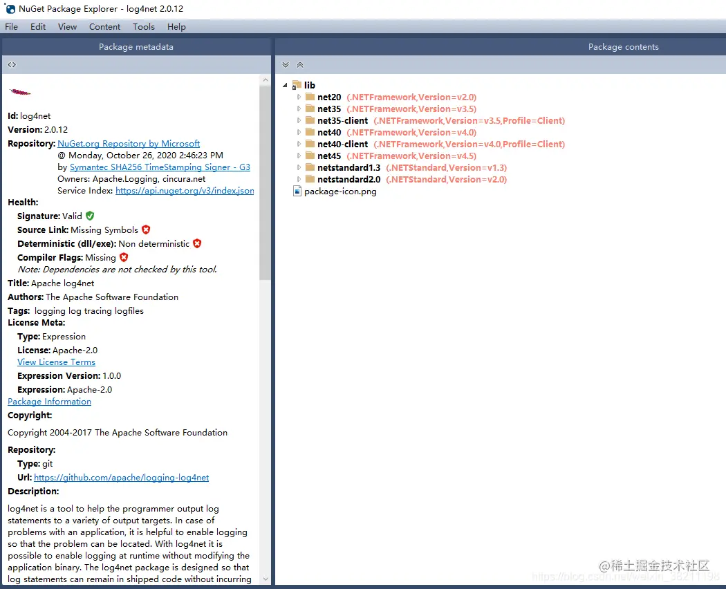This screenshot has height=589, width=726.
Task: Select package-icon.png in package contents
Action: click(340, 191)
